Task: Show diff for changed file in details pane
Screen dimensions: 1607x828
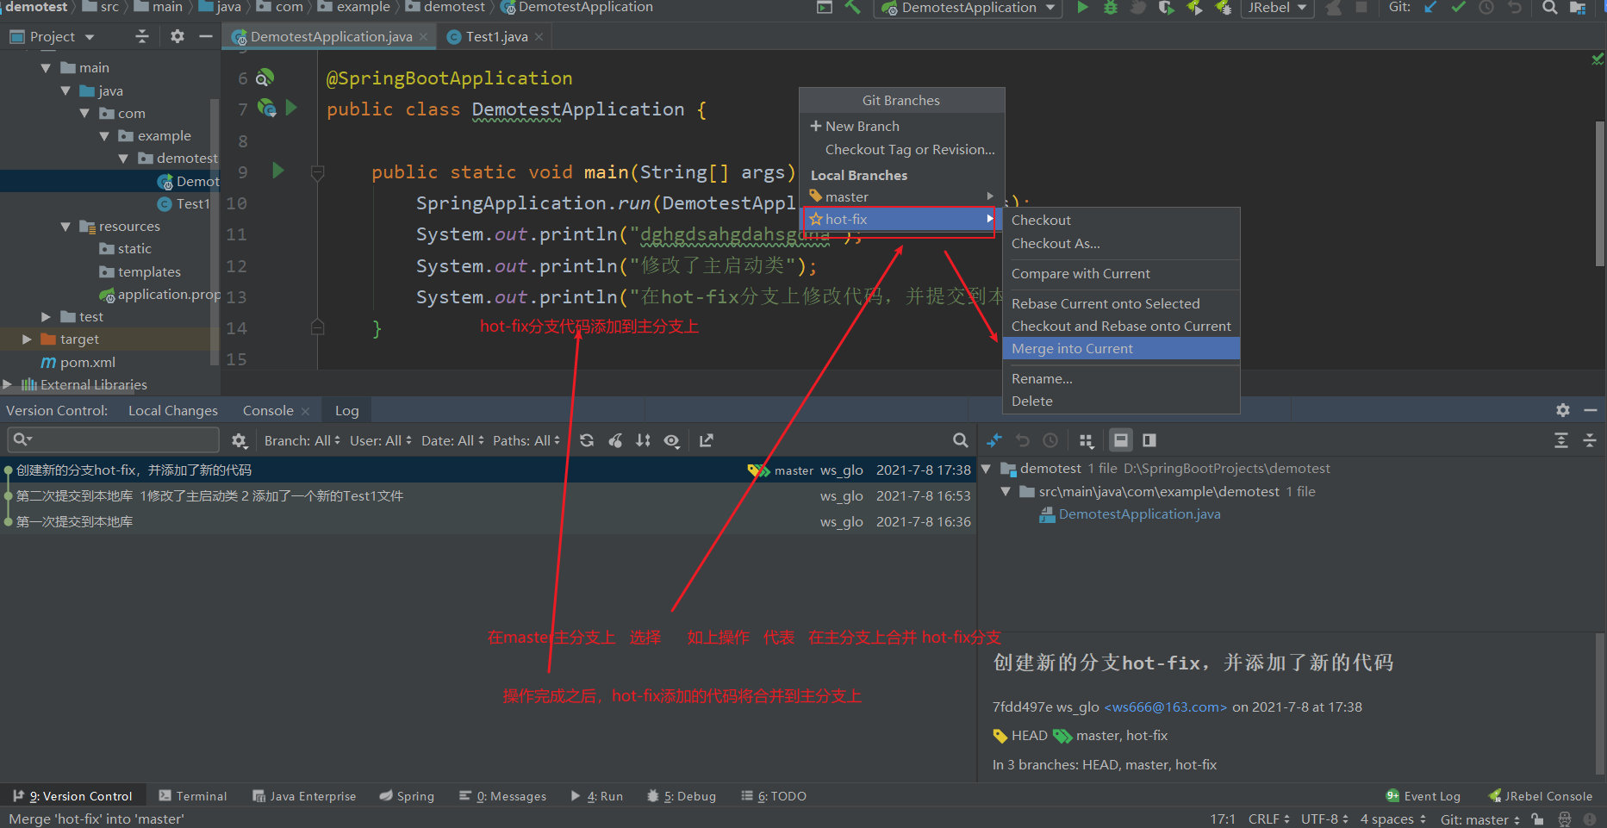Action: coord(994,440)
